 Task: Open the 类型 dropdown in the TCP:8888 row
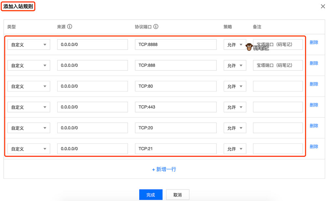coord(28,44)
